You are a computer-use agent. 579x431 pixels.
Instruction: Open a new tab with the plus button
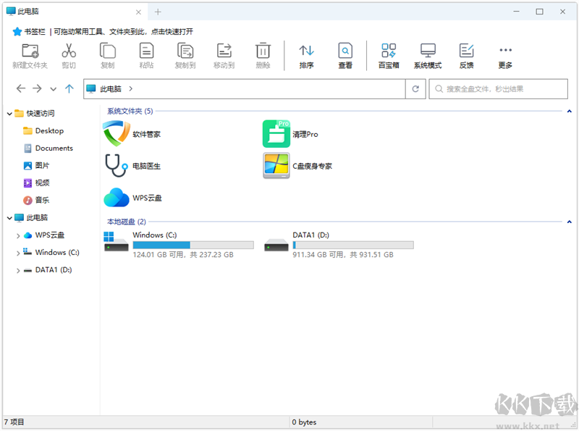(158, 12)
